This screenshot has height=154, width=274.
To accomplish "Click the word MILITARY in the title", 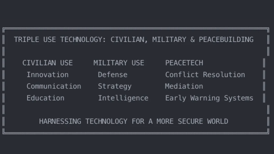I will coord(169,40).
